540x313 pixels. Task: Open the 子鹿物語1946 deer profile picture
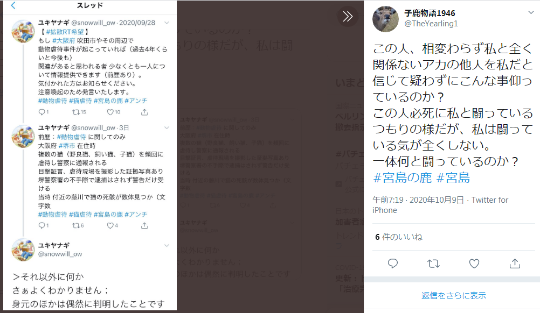tap(385, 19)
